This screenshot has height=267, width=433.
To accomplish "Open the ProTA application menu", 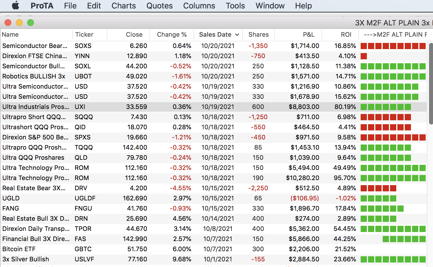I will 42,6.
